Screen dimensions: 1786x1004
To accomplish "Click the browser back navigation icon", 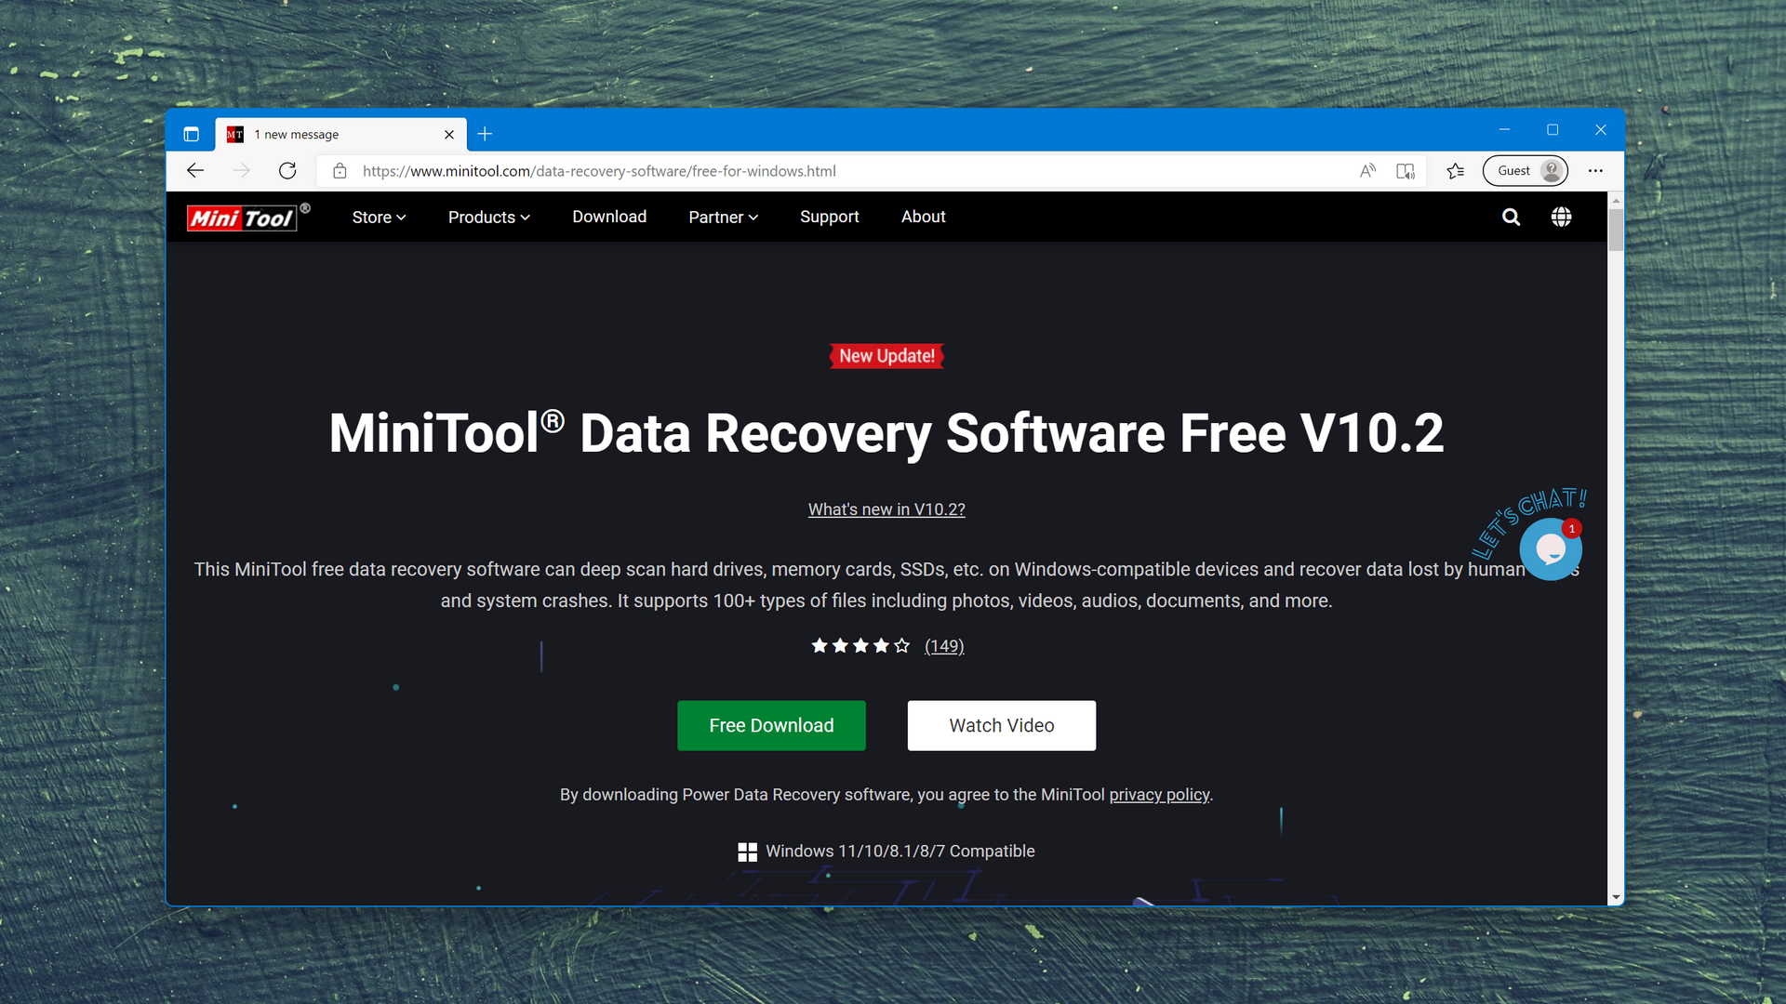I will coord(195,169).
